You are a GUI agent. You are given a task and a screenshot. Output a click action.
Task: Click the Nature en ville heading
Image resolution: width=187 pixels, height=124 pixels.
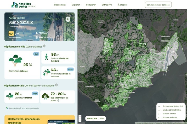pyautogui.click(x=17, y=18)
